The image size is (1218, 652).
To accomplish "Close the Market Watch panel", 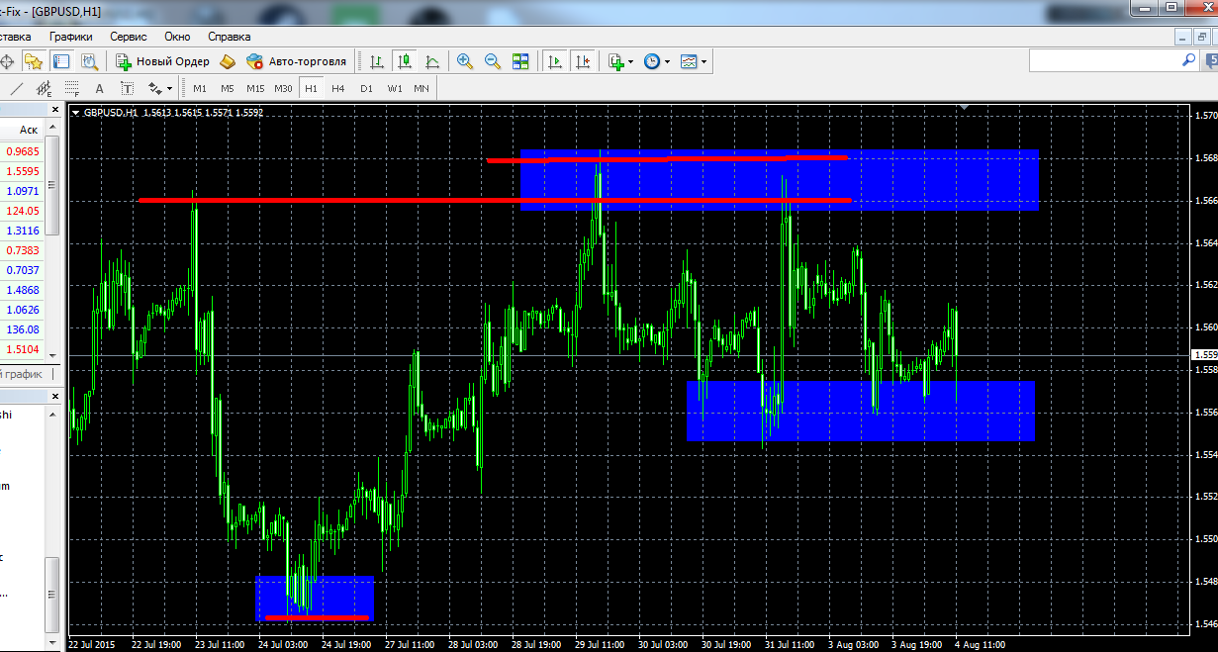I will point(53,109).
